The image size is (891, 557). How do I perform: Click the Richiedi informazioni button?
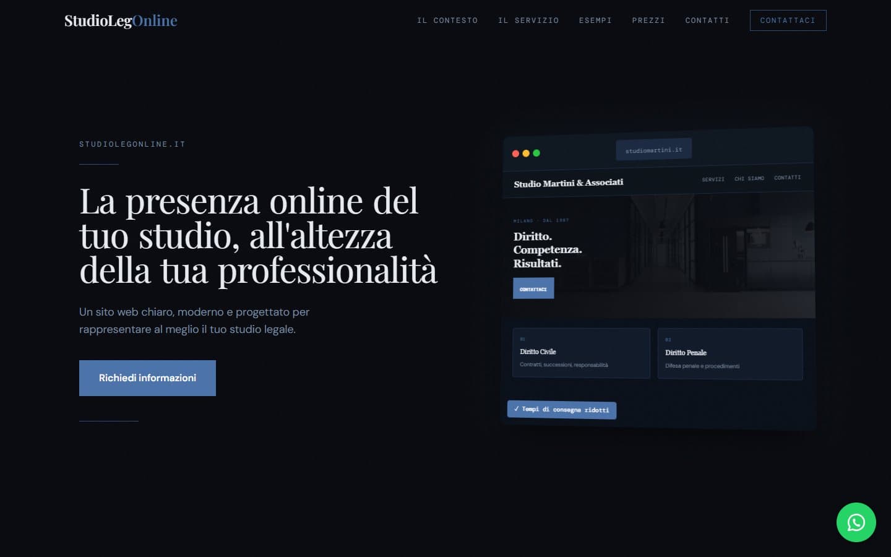147,378
